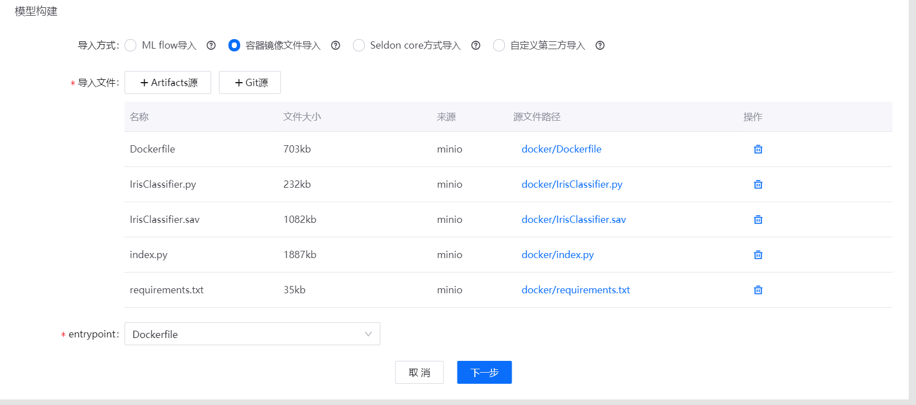Open help icon next to 自定义第三方导入
This screenshot has width=916, height=405.
tap(600, 45)
